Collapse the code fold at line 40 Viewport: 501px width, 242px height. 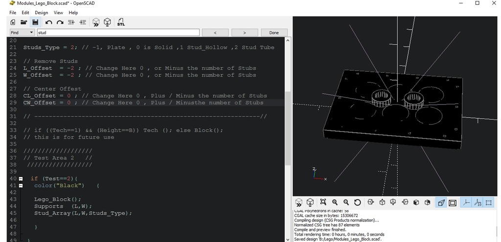(x=21, y=179)
